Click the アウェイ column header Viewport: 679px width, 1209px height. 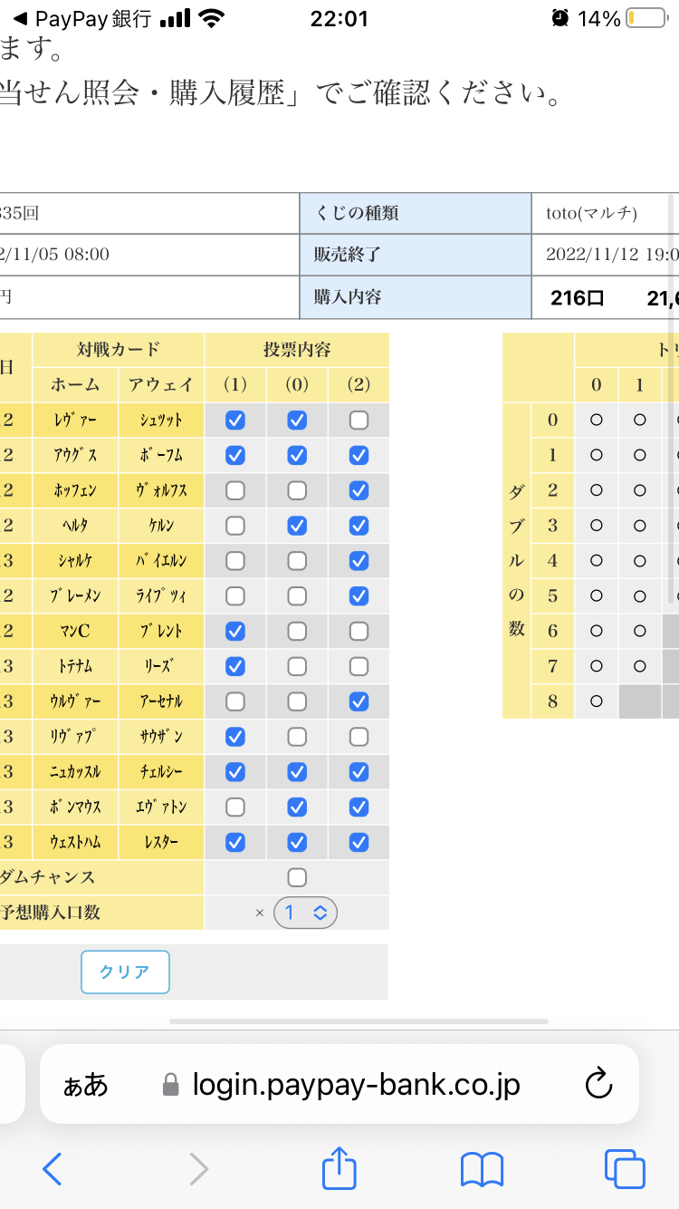pyautogui.click(x=161, y=384)
